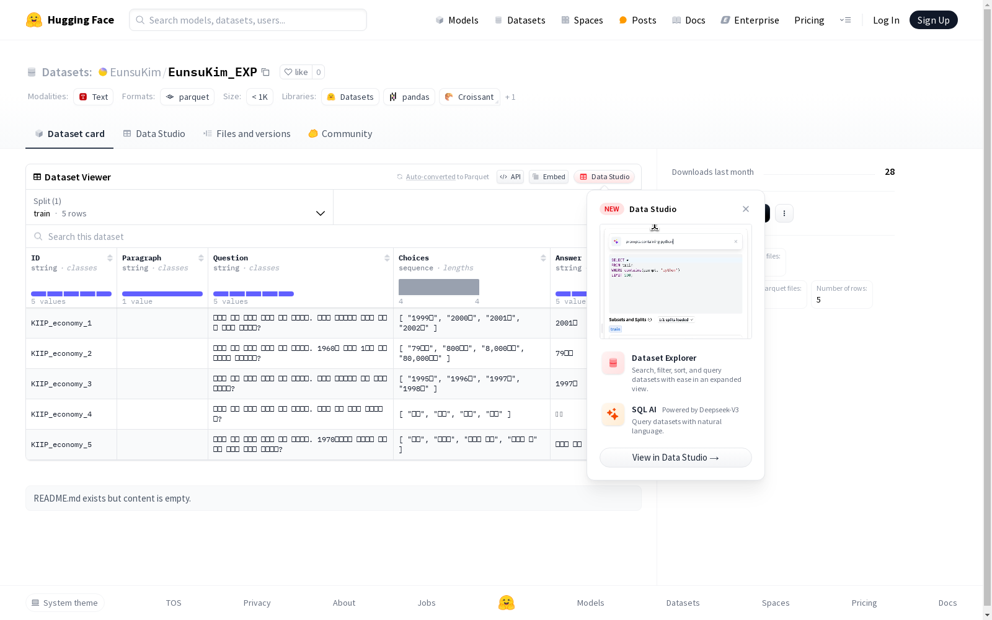Click the Embed button

click(549, 177)
